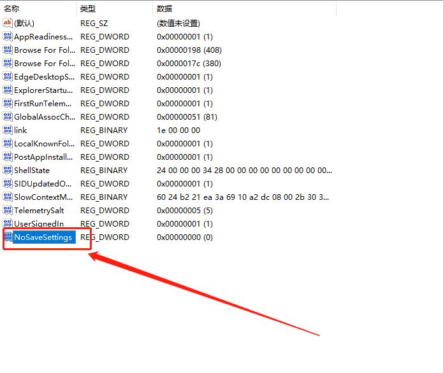Click the ExplorerStartu... value icon
443x373 pixels.
[x=8, y=90]
